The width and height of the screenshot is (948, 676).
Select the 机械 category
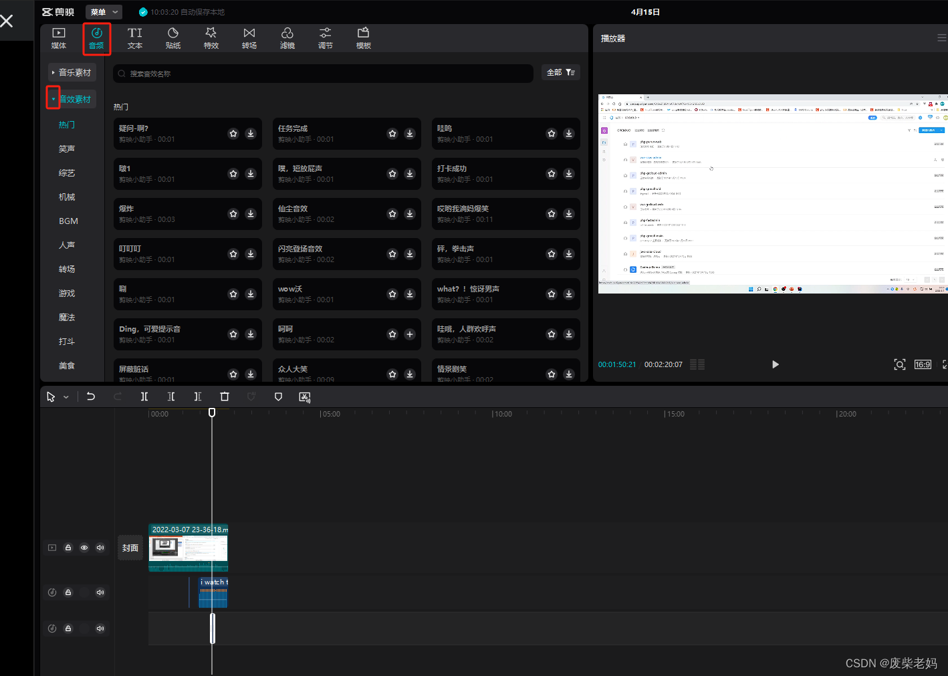point(67,197)
